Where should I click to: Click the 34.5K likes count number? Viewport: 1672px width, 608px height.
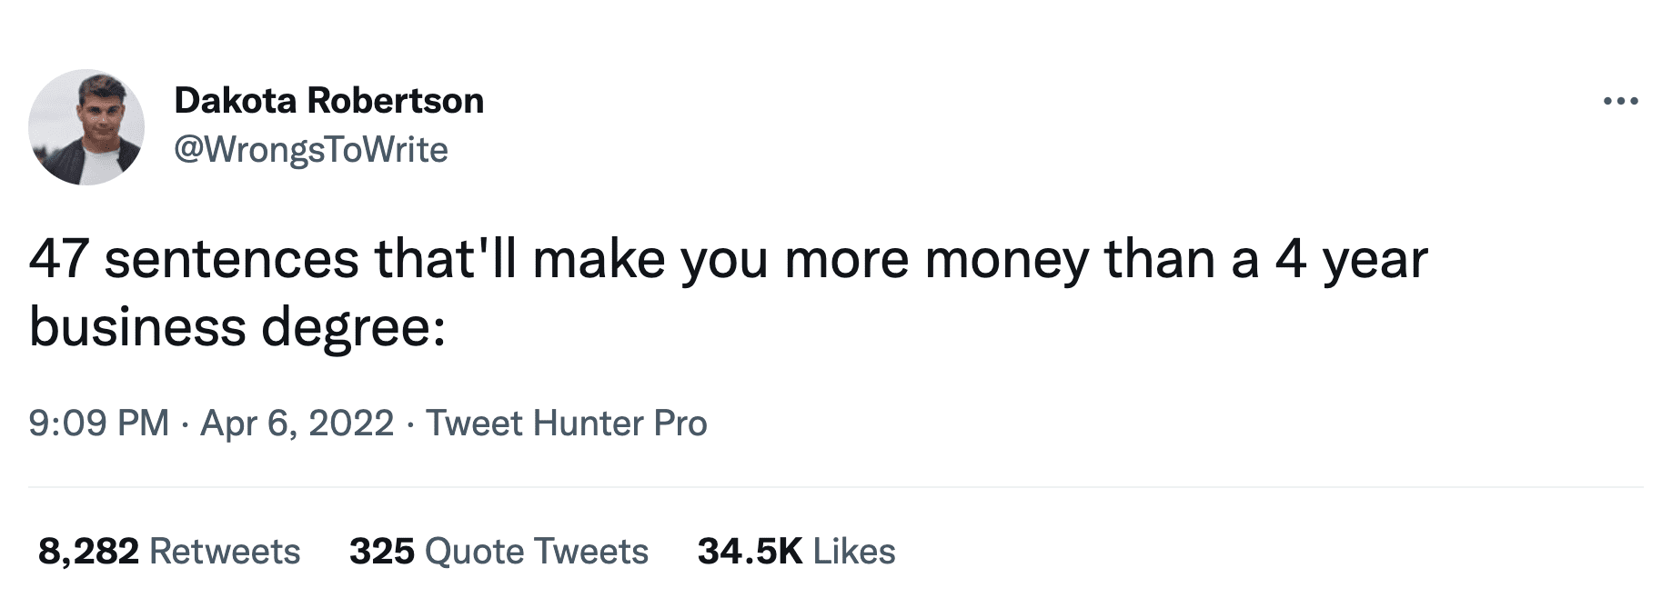pyautogui.click(x=750, y=552)
